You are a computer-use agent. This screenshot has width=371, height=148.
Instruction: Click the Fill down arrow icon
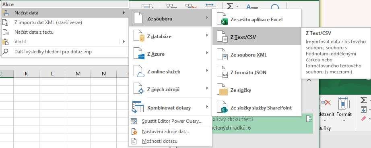pos(364,109)
